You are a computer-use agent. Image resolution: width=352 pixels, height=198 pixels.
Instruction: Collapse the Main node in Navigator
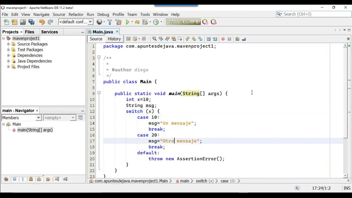[x=4, y=124]
